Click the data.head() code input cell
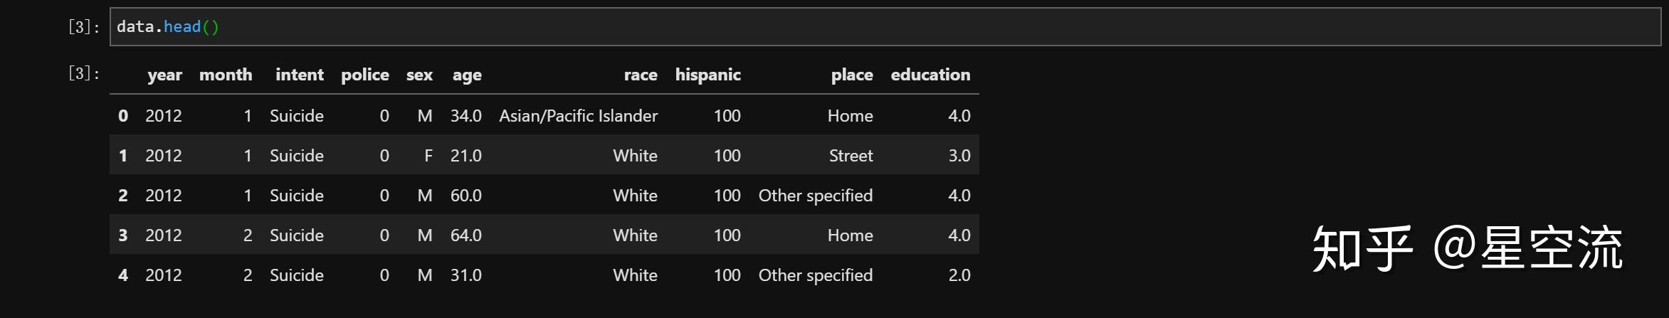 click(885, 27)
